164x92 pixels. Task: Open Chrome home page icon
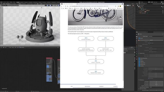point(68,6)
